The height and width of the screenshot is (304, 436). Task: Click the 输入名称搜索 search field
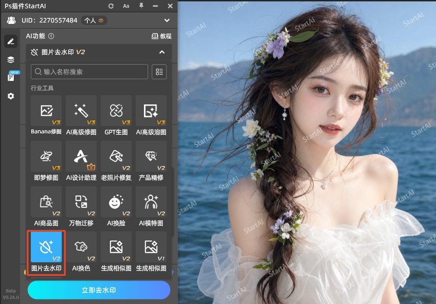90,72
